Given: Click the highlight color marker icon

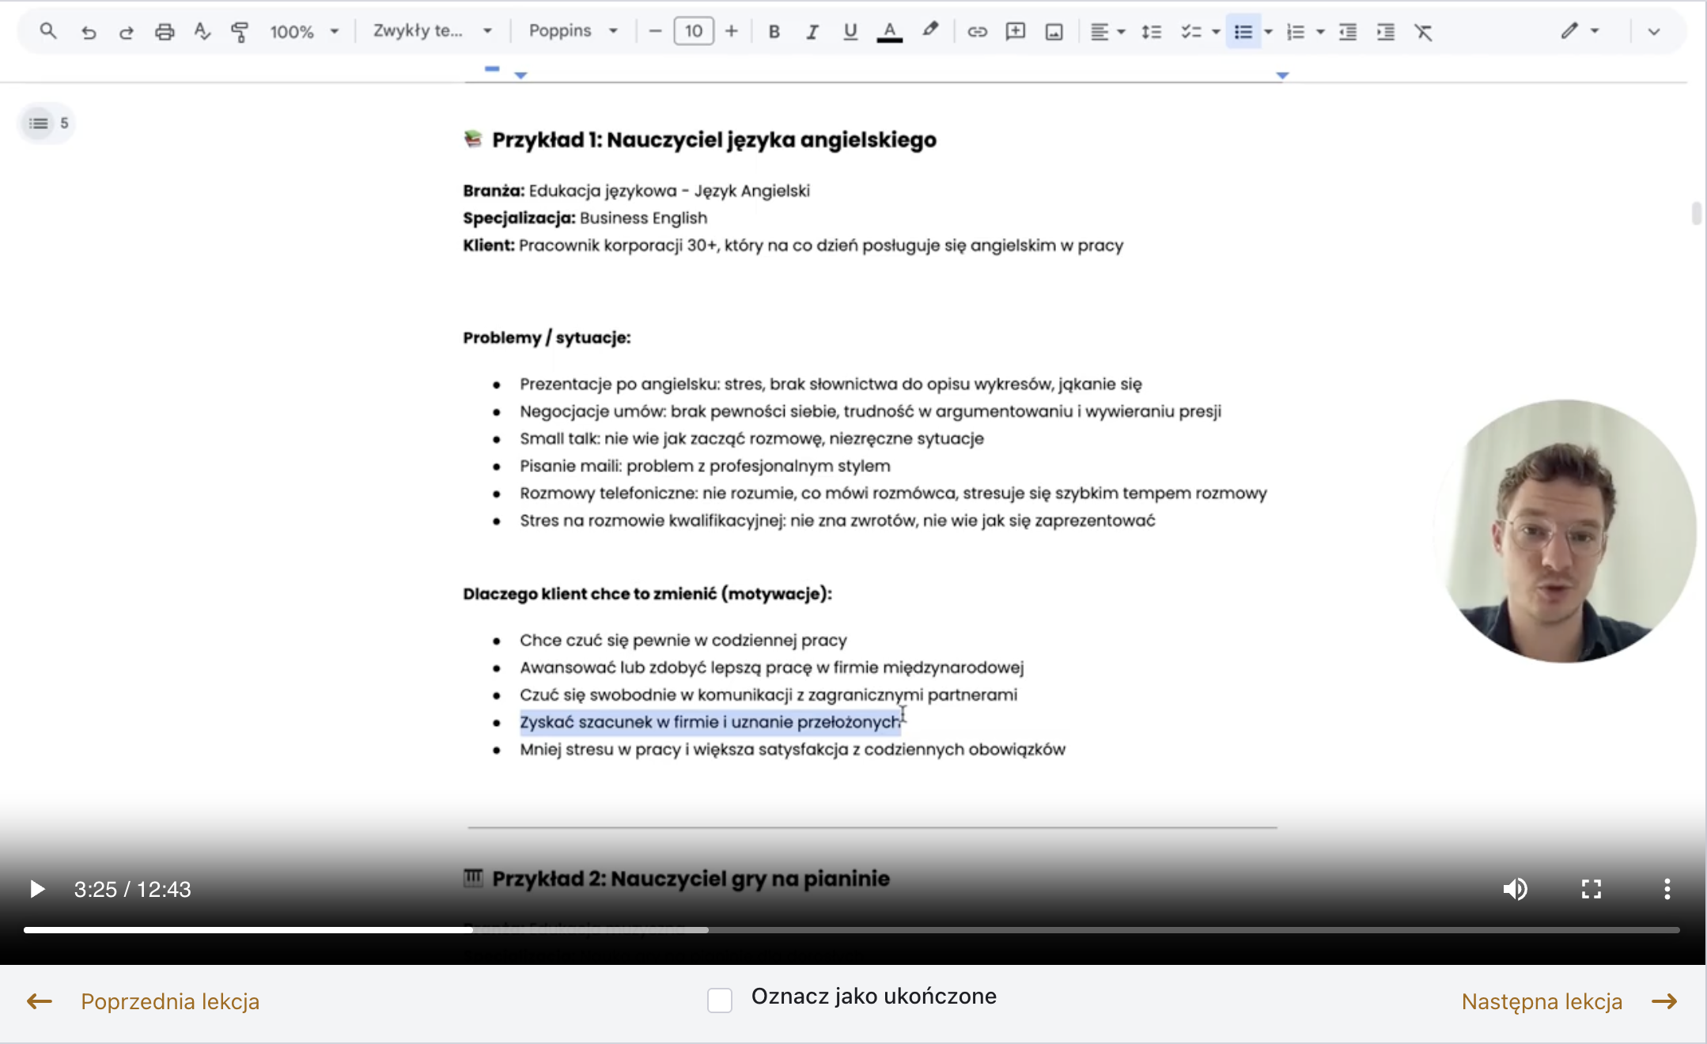Looking at the screenshot, I should pyautogui.click(x=930, y=31).
